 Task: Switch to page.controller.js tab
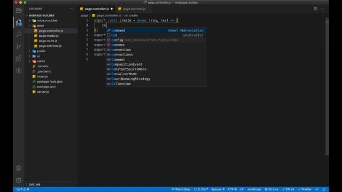point(97,9)
